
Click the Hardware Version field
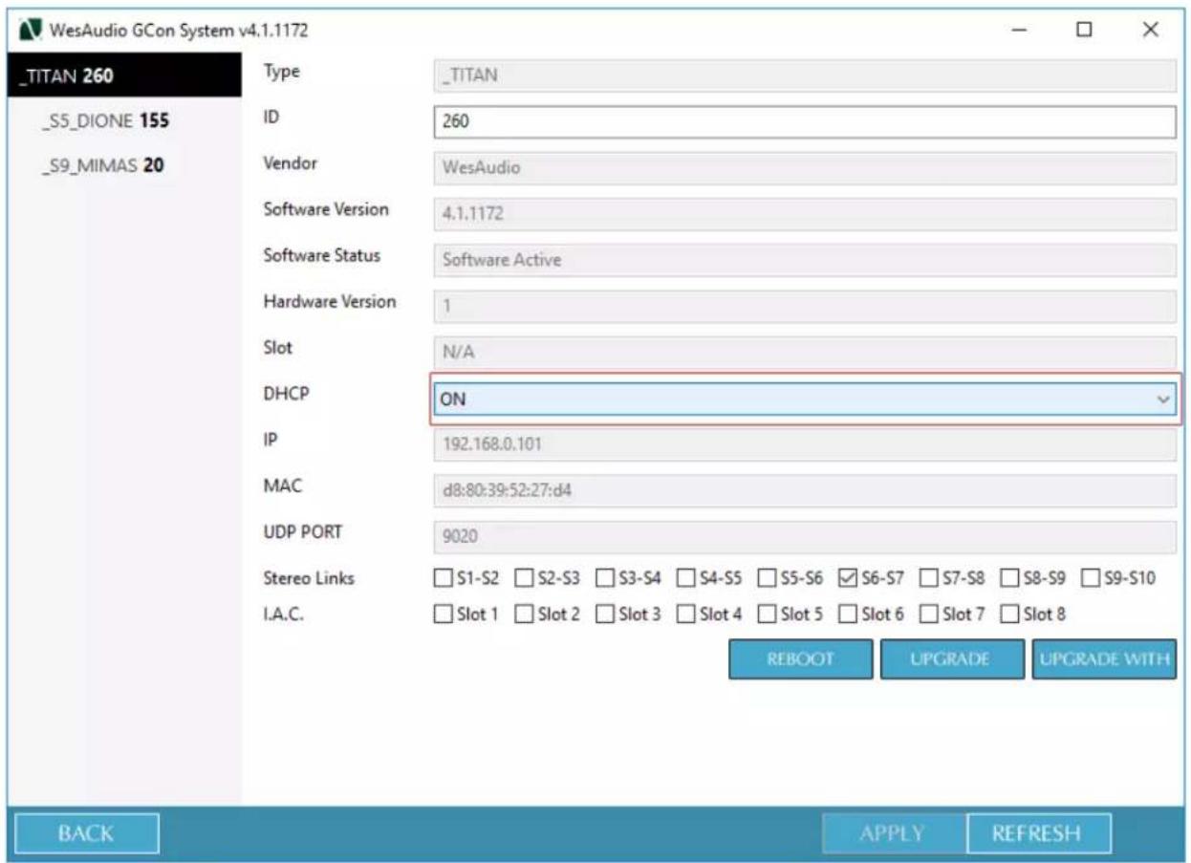804,305
